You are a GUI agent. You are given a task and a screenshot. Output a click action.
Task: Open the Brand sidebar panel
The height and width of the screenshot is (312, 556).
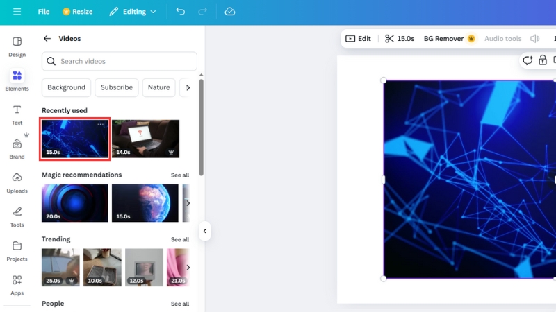tap(17, 148)
